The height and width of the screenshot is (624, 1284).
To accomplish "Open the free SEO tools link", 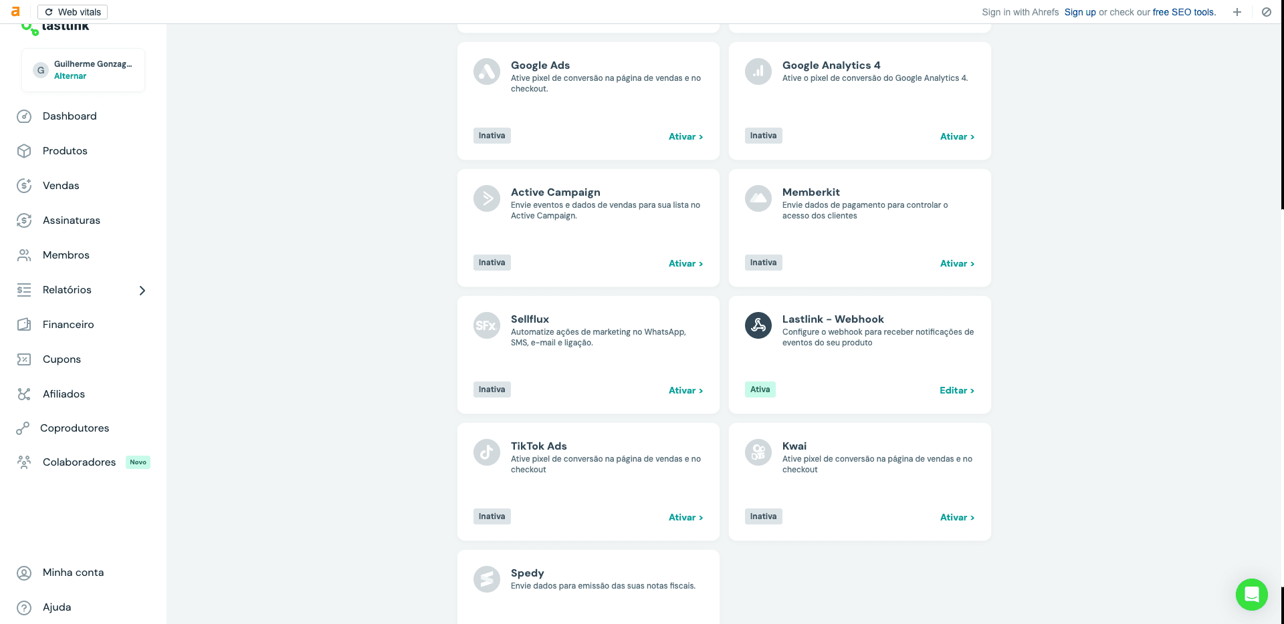I will tap(1183, 12).
